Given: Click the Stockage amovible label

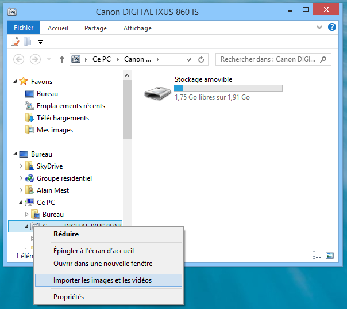Looking at the screenshot, I should pyautogui.click(x=203, y=79).
